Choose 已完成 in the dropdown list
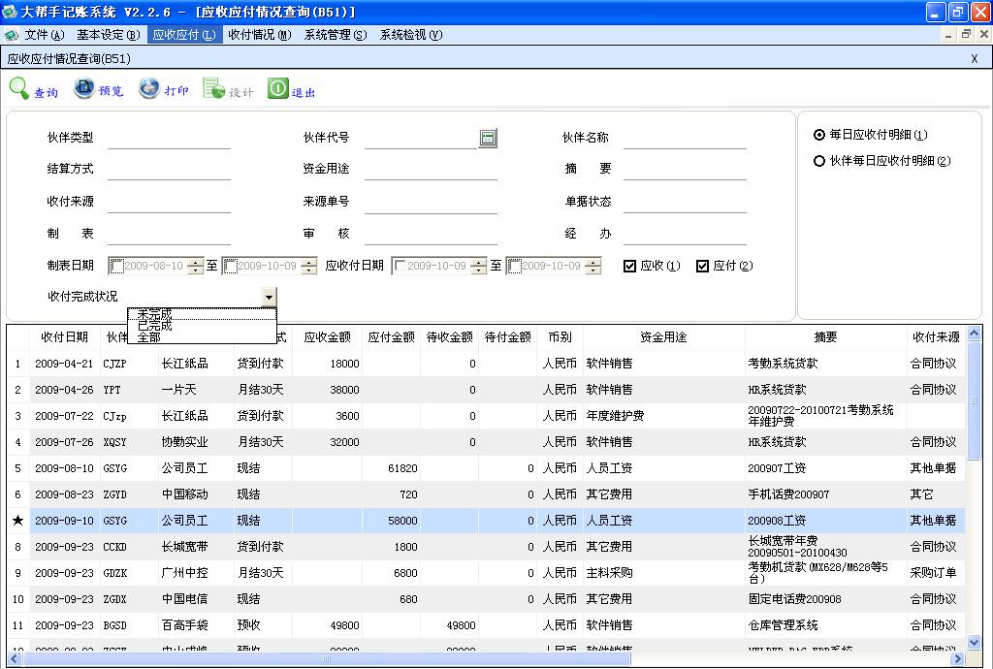This screenshot has height=669, width=993. pyautogui.click(x=202, y=326)
